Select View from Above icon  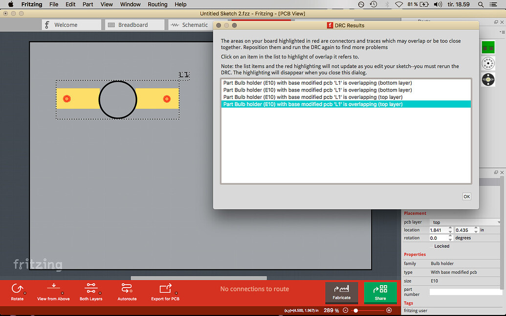pyautogui.click(x=54, y=287)
